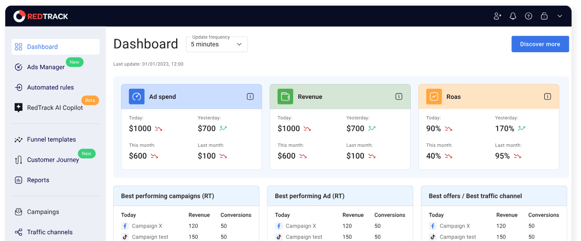Open Funnel templates in the sidebar
Viewport: 581px width, 241px height.
coord(51,140)
